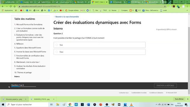Screen dimensions: 190x107
Task: Open chapter 10 Thèmes et partage
Action: [24, 73]
